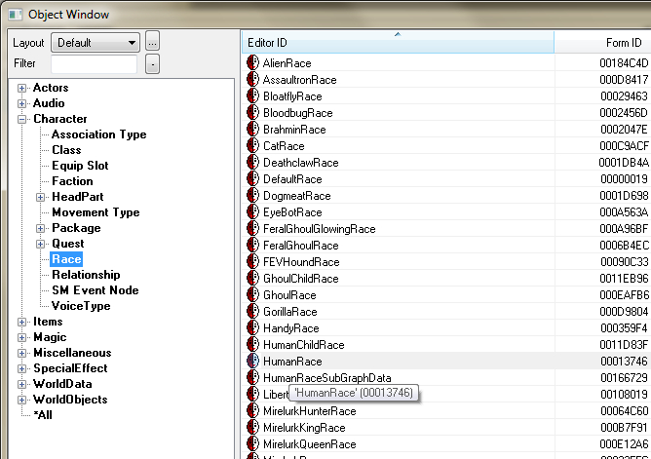
Task: Expand the Miscellaneous tree node
Action: (x=22, y=353)
